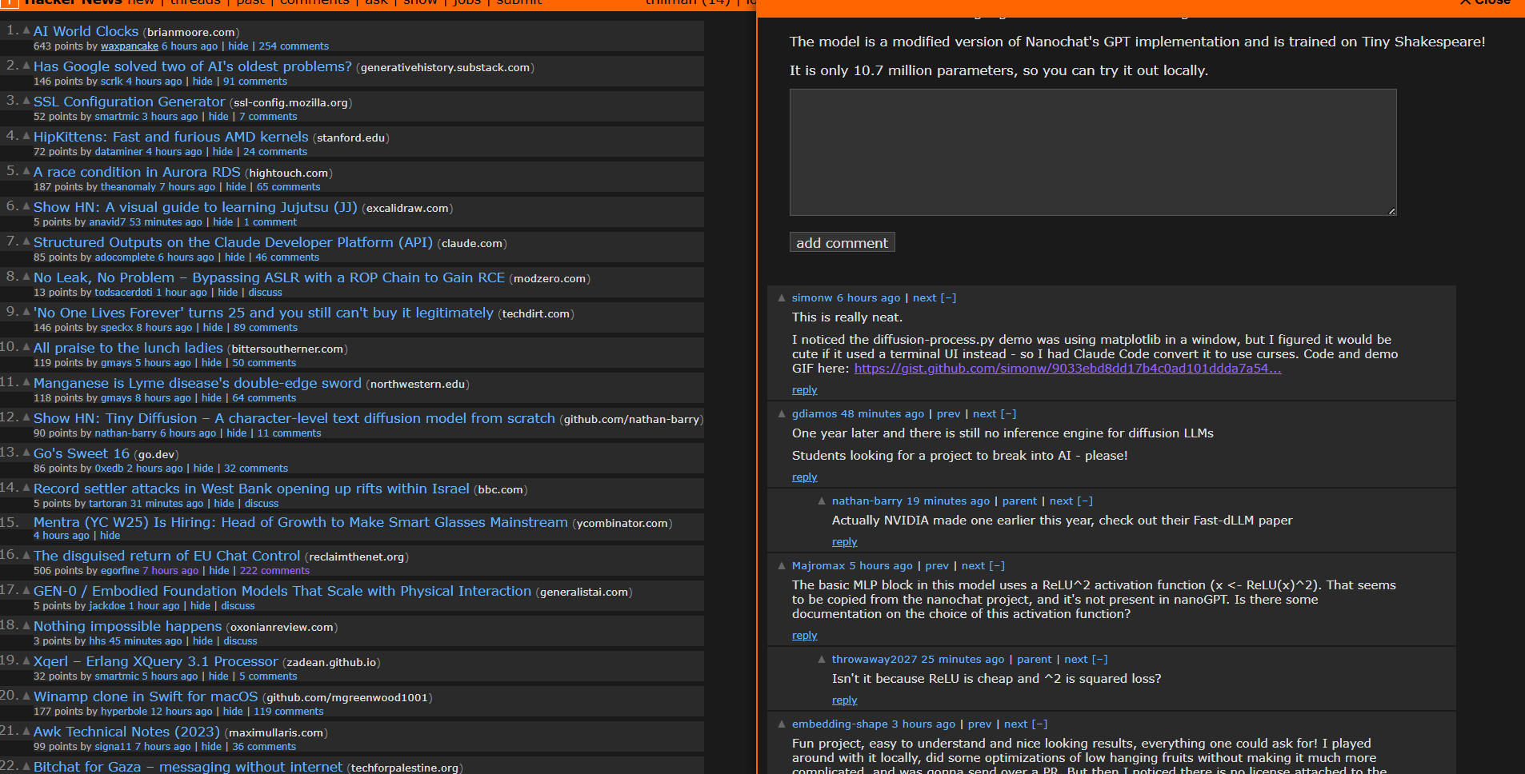Upvote 'SSL Configuration Generator' with its arrow

26,101
